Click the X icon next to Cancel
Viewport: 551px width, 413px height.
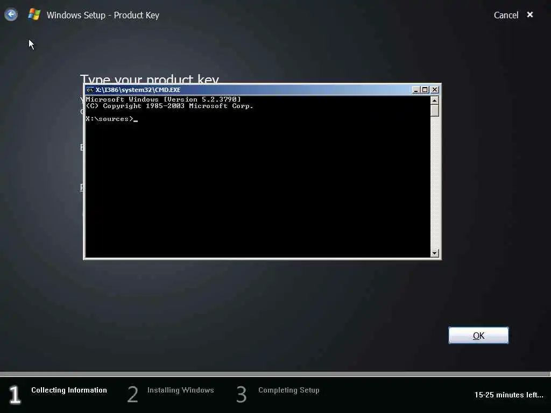pos(530,15)
